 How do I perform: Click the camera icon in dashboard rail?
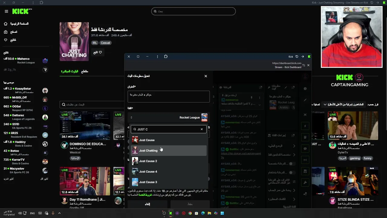pyautogui.click(x=305, y=171)
